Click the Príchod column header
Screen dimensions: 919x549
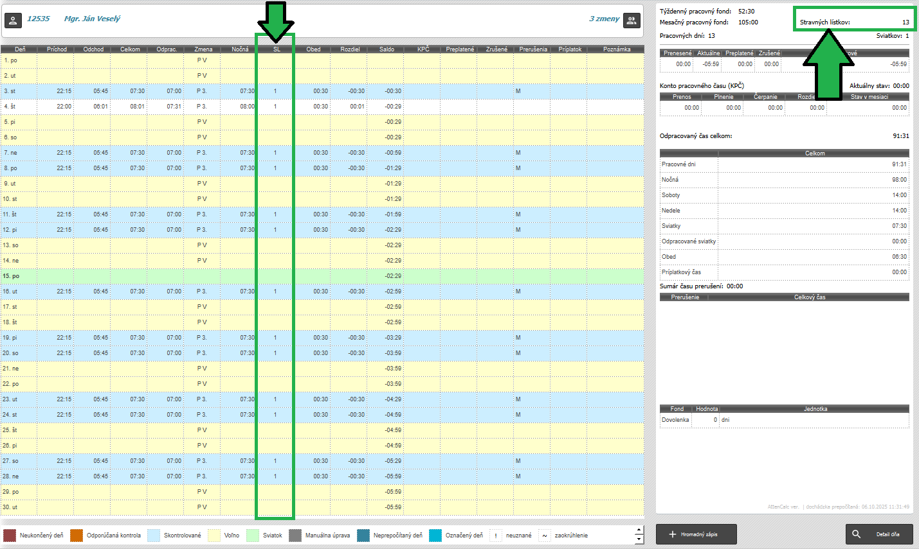[57, 49]
